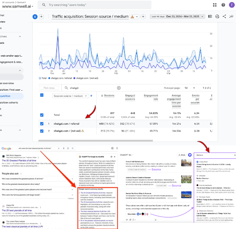Screen dimensions: 236x229
Task: Click the Plot rows button
Action: pos(49,88)
